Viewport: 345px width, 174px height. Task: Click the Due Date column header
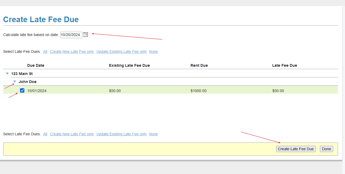tap(36, 65)
